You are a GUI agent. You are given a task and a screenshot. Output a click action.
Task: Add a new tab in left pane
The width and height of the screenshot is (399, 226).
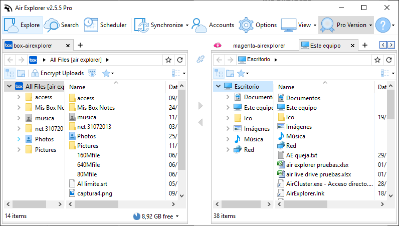point(80,45)
